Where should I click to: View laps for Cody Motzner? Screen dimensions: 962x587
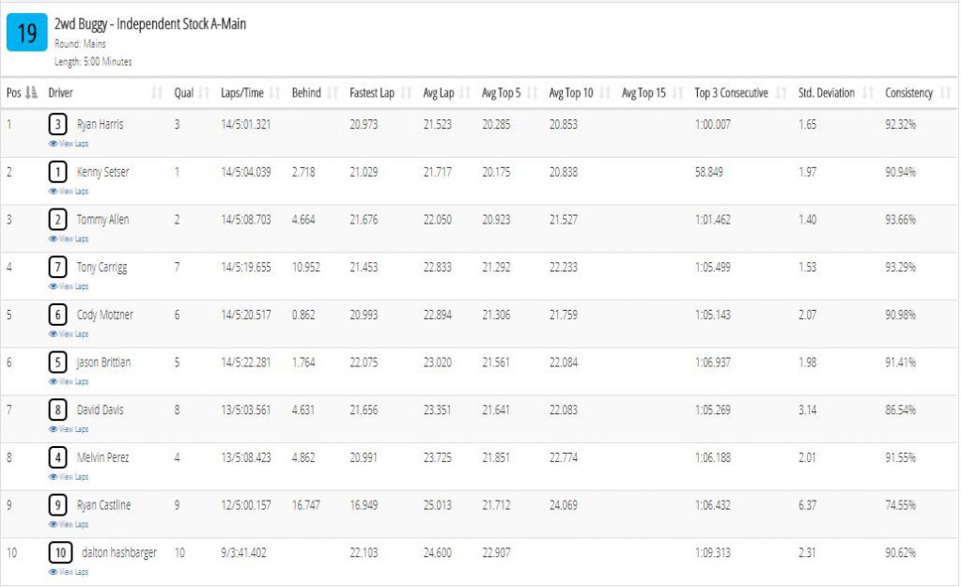(69, 333)
